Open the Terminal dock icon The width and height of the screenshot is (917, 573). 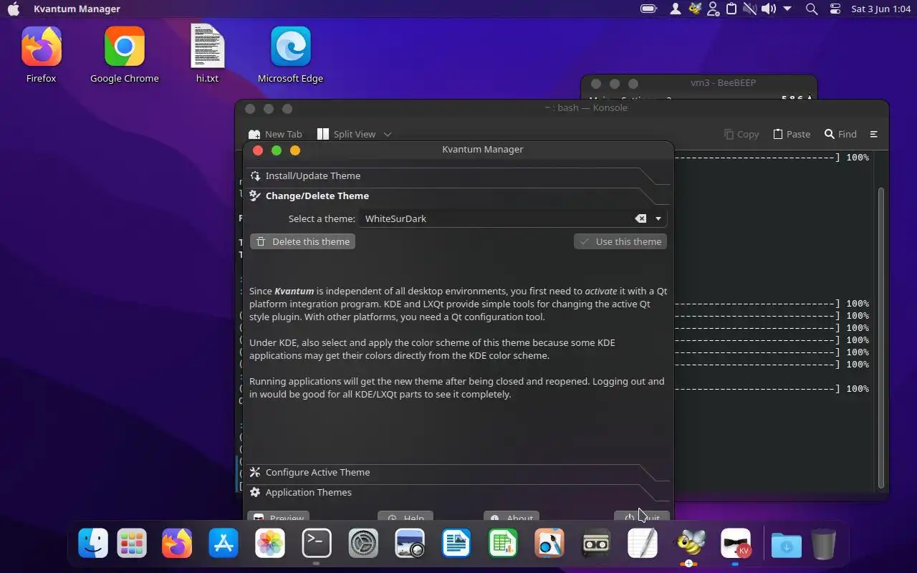317,544
